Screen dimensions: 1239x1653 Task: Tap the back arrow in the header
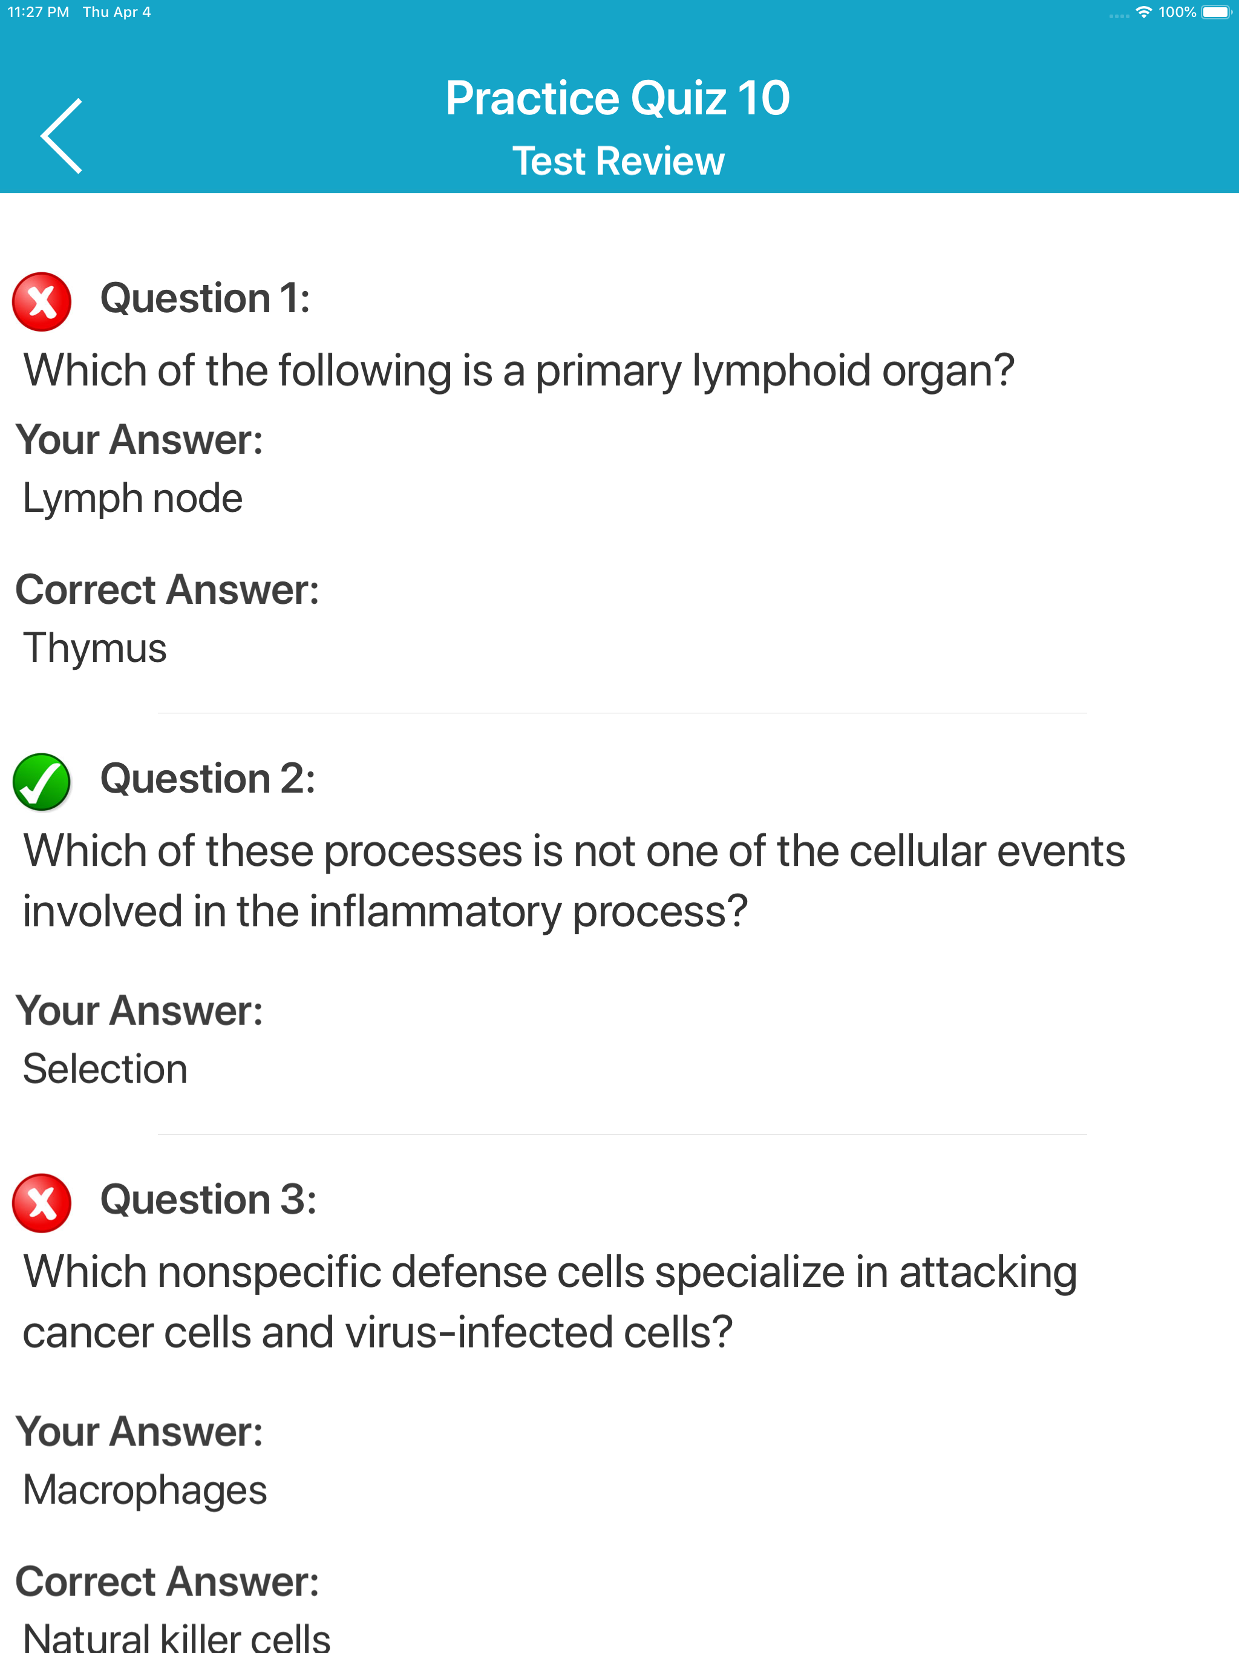click(x=62, y=136)
